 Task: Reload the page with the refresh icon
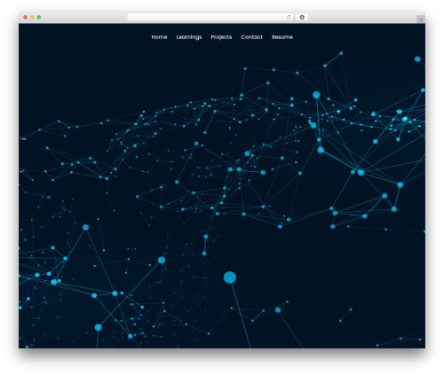click(x=289, y=17)
